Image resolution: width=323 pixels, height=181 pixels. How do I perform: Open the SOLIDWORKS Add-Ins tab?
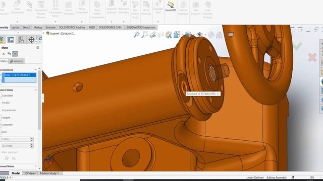[72, 27]
